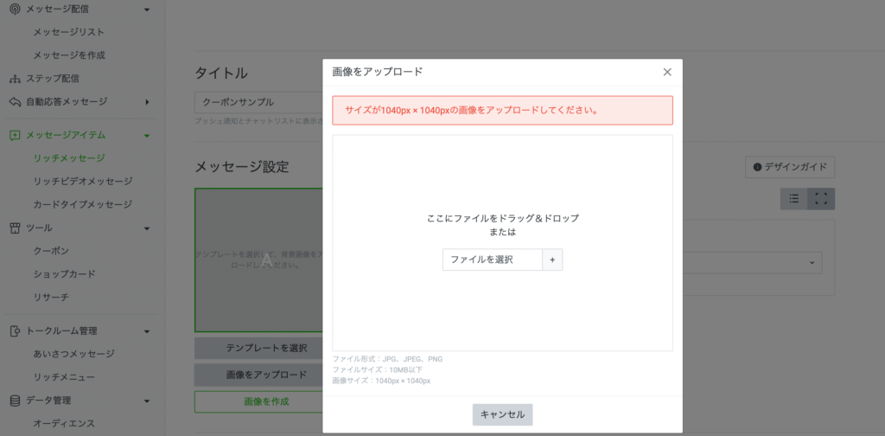
Task: Switch to fullscreen frame view toggle
Action: tap(821, 199)
